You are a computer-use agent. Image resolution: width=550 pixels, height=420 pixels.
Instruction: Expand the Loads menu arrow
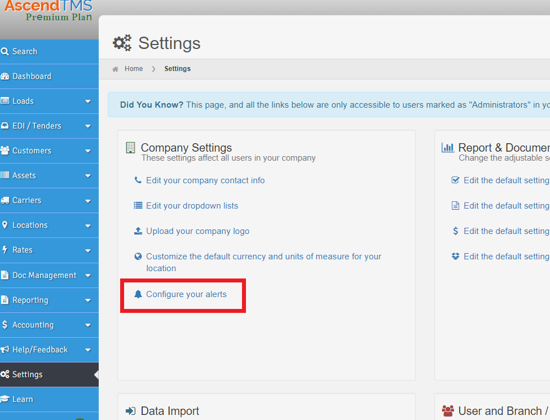click(x=88, y=101)
